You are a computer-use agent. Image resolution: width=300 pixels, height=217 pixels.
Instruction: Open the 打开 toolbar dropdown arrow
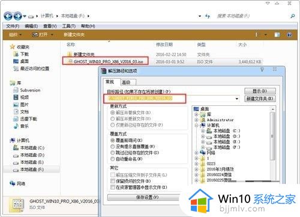click(52, 35)
